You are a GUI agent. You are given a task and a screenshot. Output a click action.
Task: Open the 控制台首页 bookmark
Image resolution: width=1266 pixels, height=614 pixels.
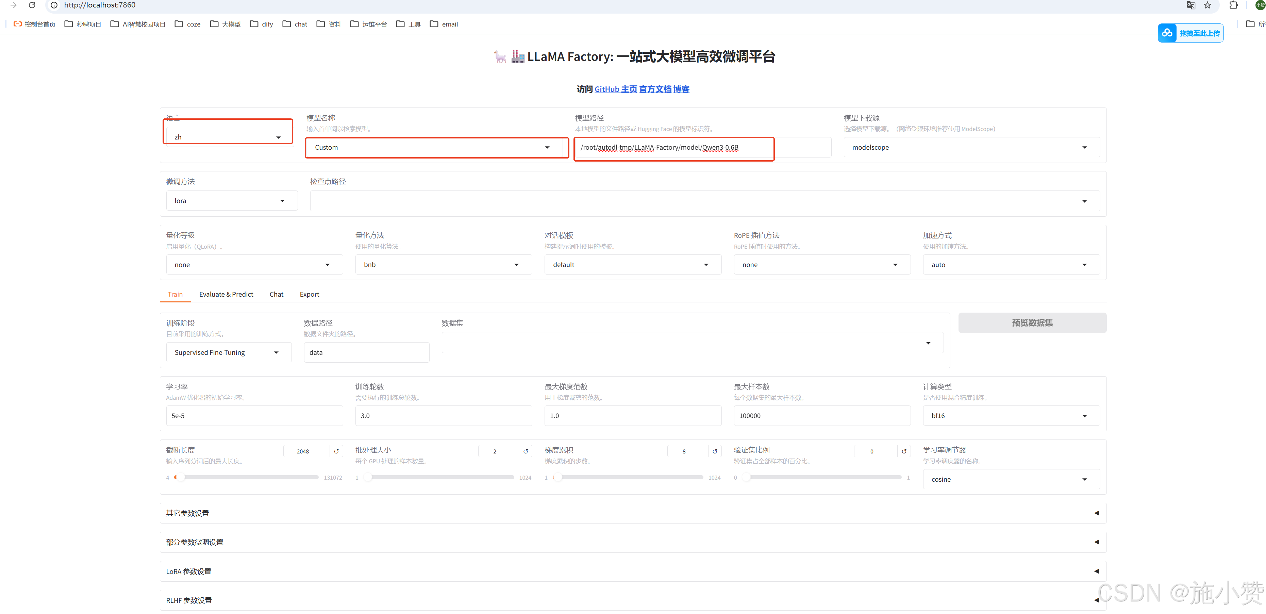pyautogui.click(x=34, y=24)
